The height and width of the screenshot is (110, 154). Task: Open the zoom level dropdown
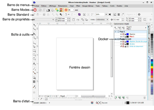(106, 14)
